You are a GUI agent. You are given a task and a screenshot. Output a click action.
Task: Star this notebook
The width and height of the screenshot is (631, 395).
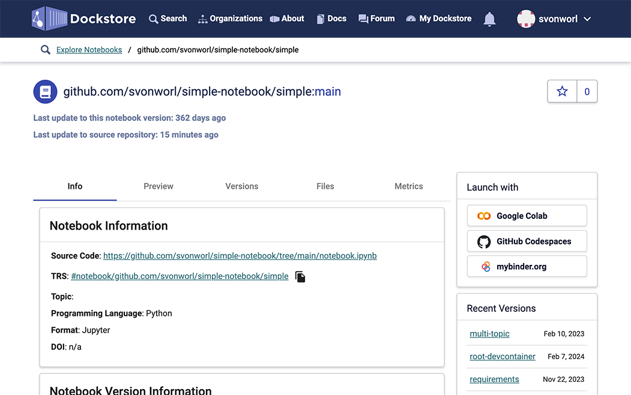562,91
